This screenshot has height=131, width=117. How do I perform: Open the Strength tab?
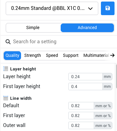pos(32,56)
